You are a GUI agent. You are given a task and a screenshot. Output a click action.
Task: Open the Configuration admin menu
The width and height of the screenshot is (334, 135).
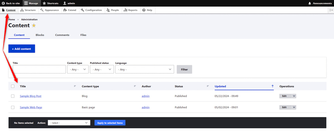92,10
